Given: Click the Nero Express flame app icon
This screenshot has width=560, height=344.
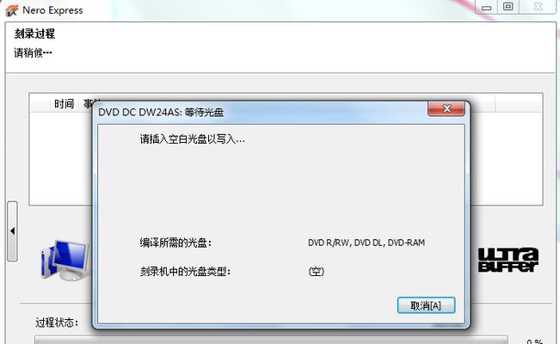Looking at the screenshot, I should (x=11, y=10).
